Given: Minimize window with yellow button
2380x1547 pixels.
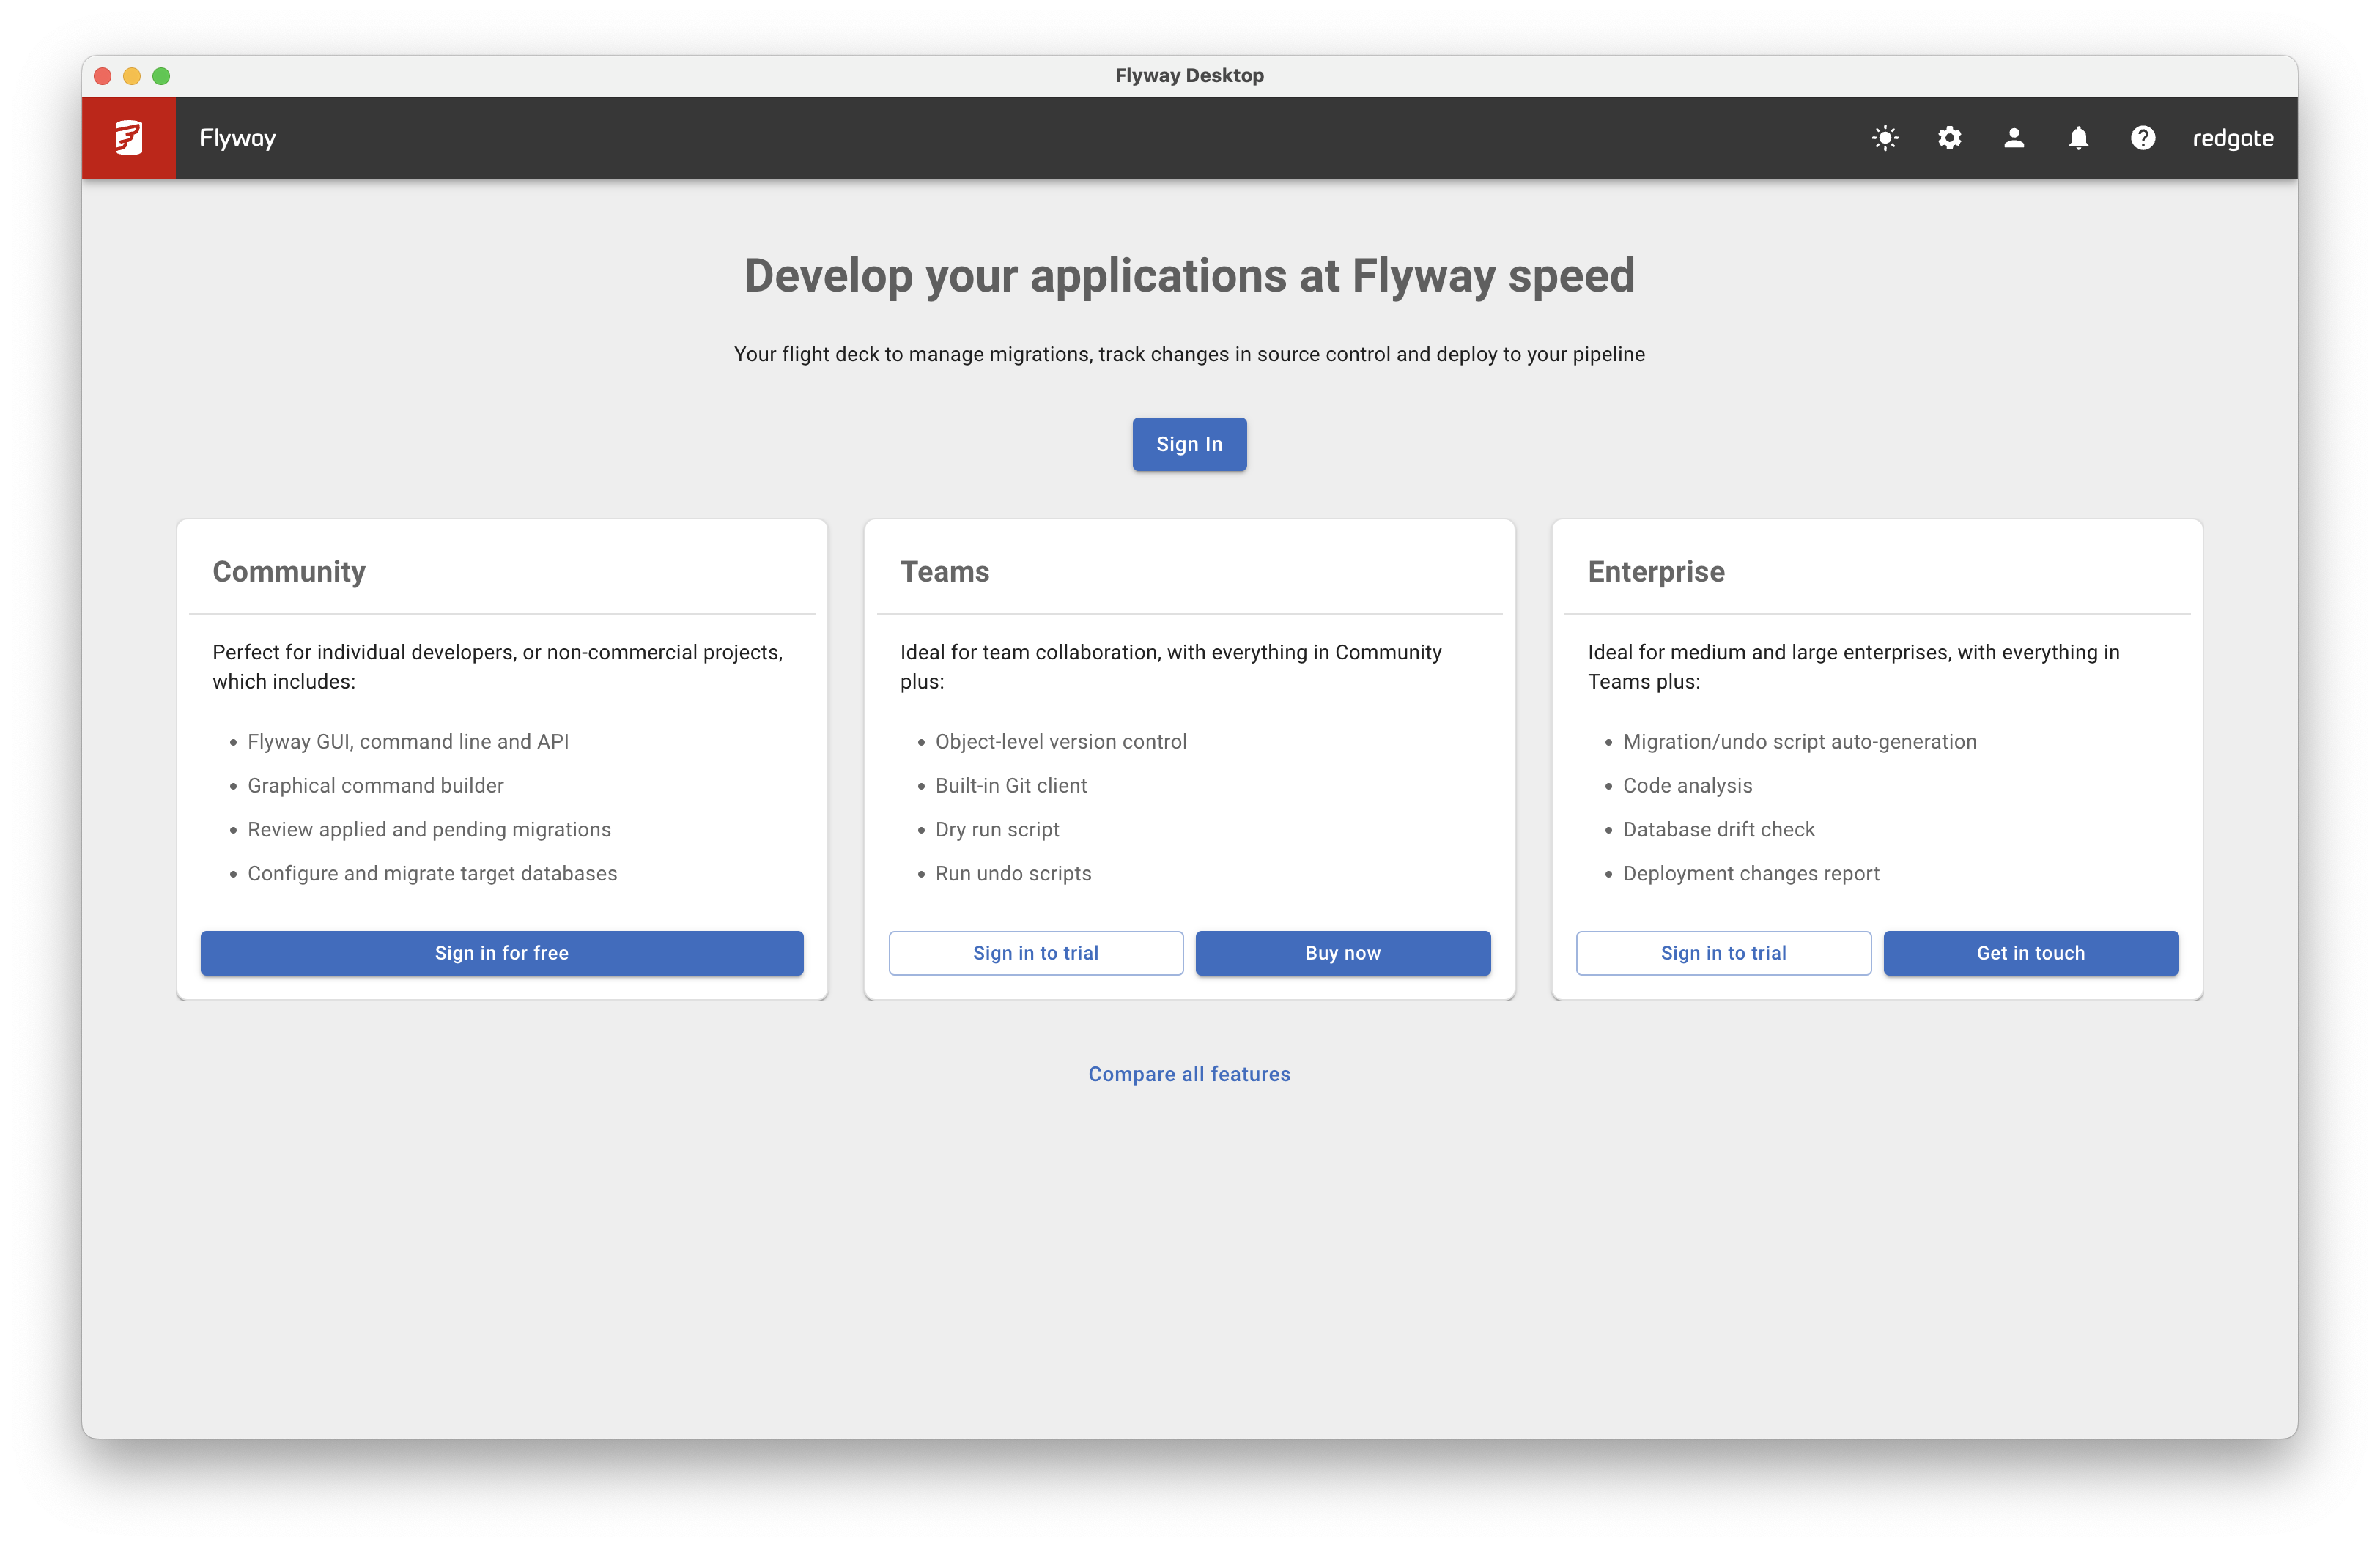Looking at the screenshot, I should point(131,76).
